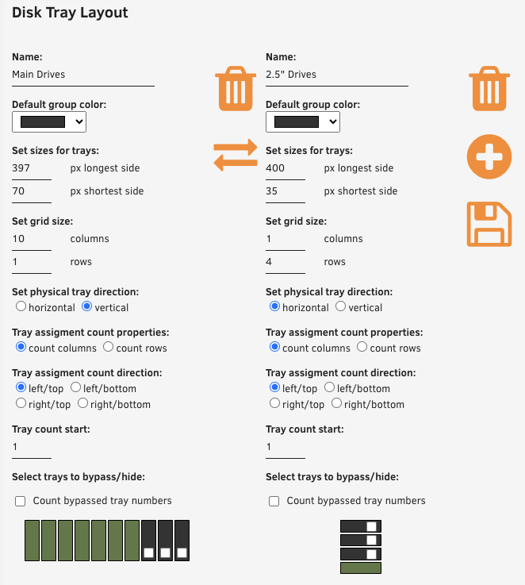Toggle the last bypassed tray in Main Drives

click(182, 541)
